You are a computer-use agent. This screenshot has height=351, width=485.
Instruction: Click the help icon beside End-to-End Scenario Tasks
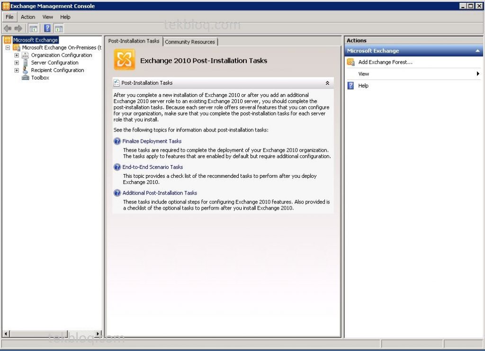(x=117, y=167)
